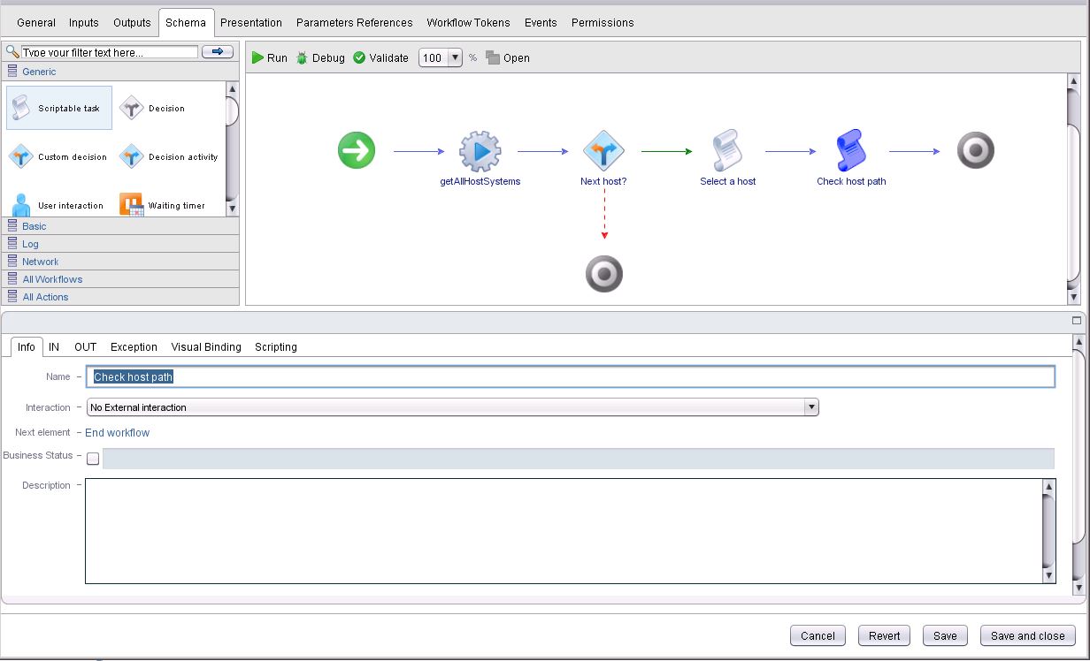
Task: Follow the End workflow link
Action: (117, 433)
